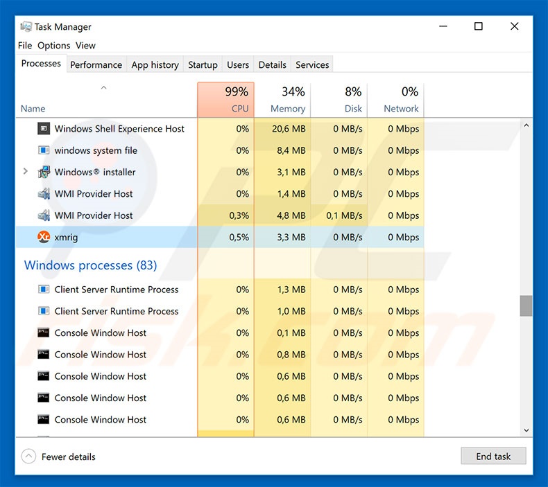Sort by the 34% Memory column header

[282, 100]
